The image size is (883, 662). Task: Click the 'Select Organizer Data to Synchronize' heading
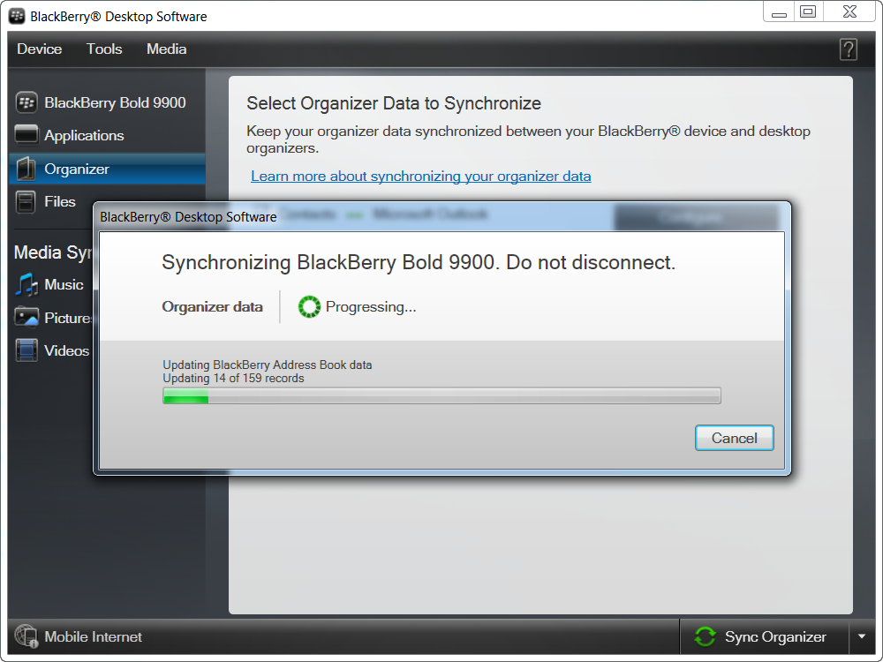coord(394,103)
